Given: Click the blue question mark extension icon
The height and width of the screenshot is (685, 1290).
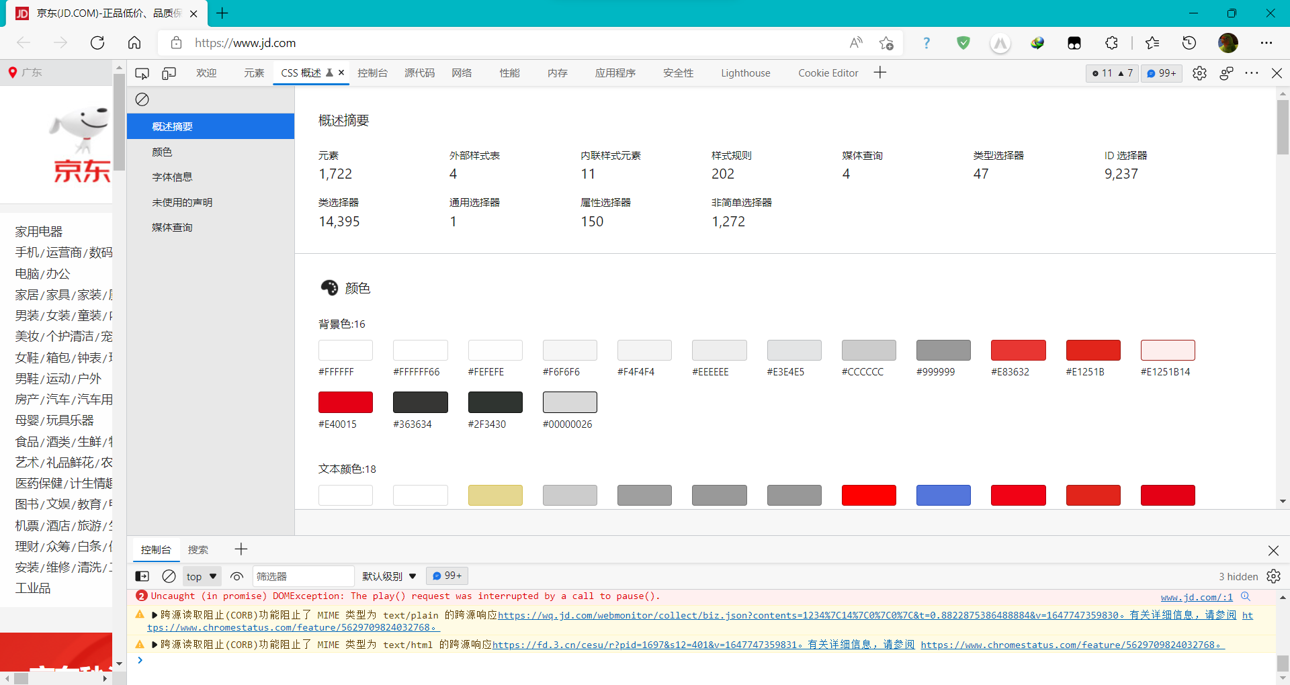Looking at the screenshot, I should point(927,43).
